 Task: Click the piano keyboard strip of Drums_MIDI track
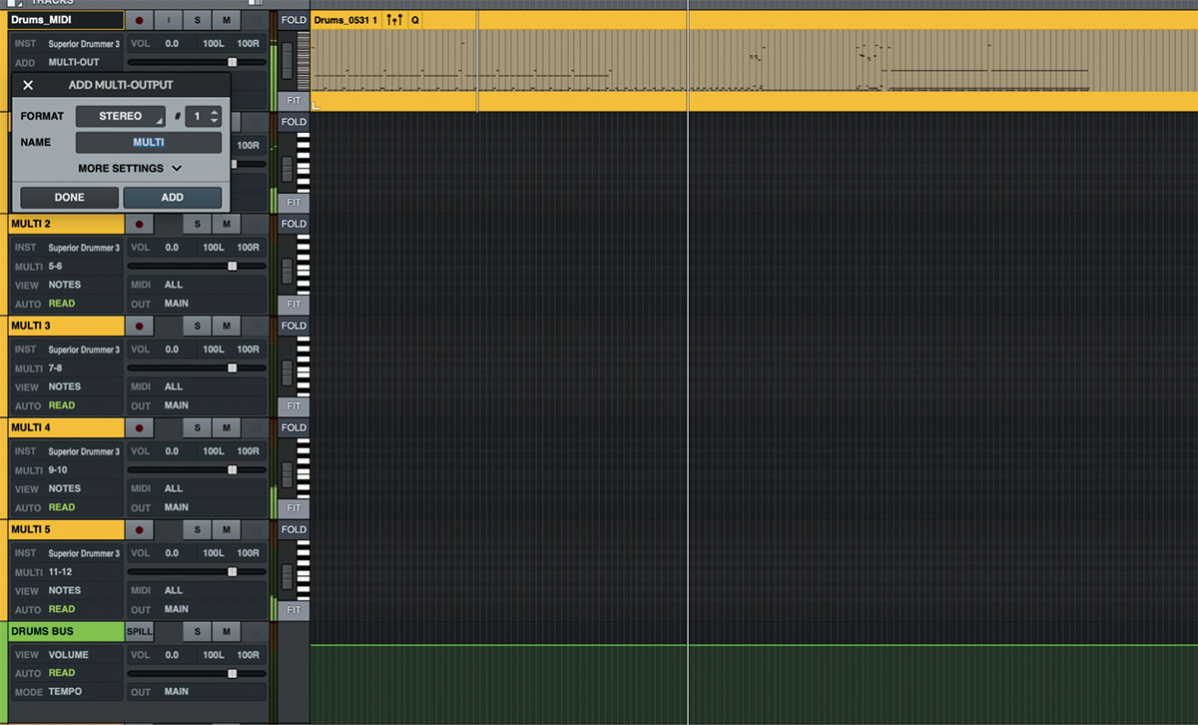(x=303, y=61)
